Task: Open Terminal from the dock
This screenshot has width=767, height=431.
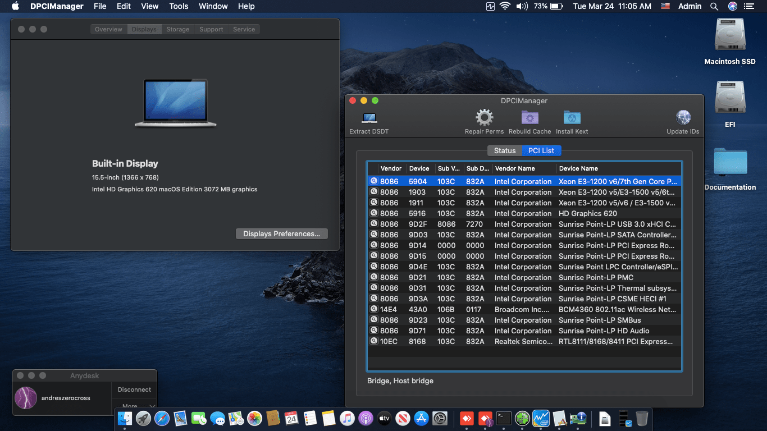Action: [504, 418]
